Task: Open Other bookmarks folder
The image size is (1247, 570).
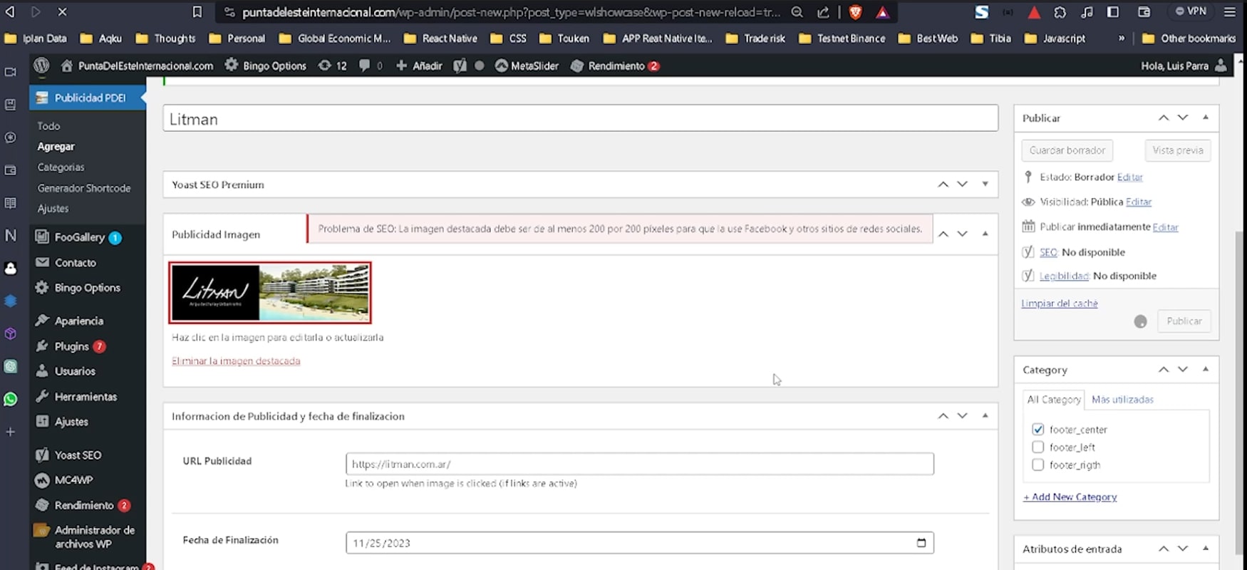Action: (1189, 38)
